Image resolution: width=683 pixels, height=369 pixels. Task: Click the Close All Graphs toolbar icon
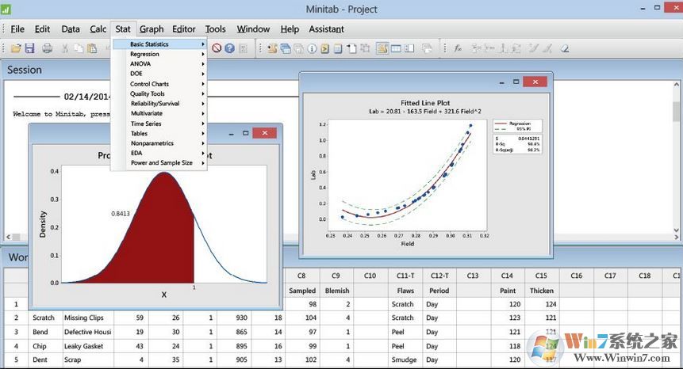427,48
